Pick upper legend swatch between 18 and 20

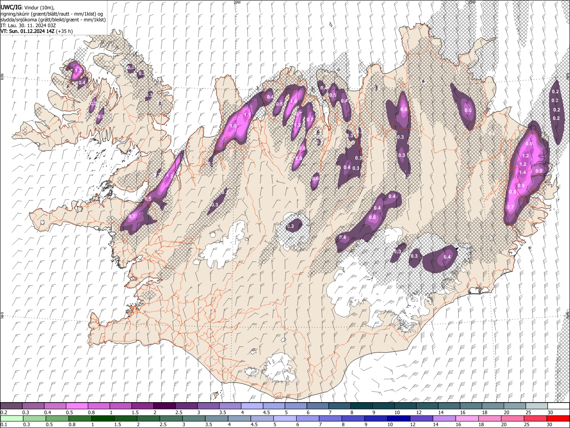coord(493,406)
